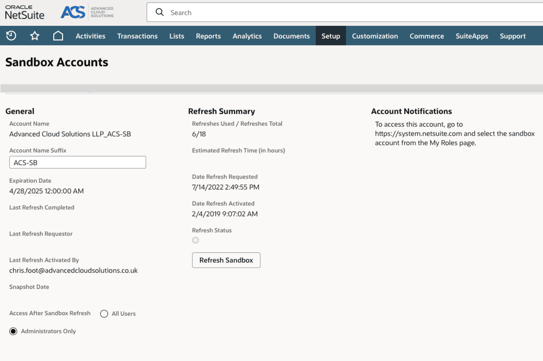
Task: Click the Refresh Sandbox button
Action: 226,260
